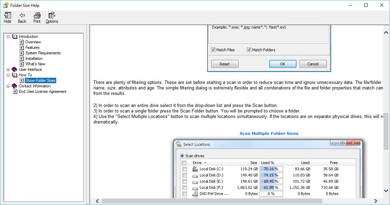Enable the Match Files checkbox

(213, 50)
